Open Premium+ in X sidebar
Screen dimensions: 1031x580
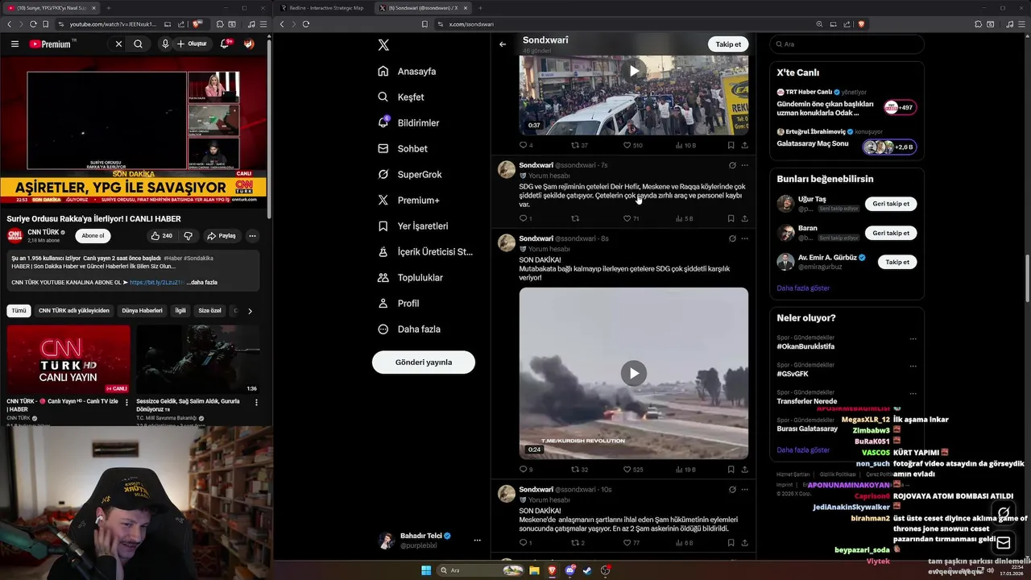408,201
